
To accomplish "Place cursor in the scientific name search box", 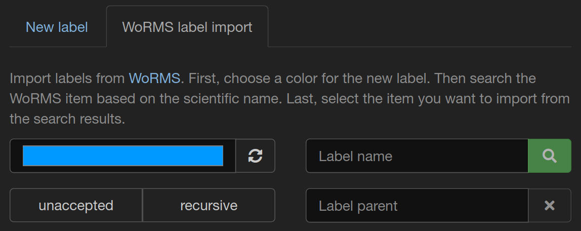I will tap(417, 156).
